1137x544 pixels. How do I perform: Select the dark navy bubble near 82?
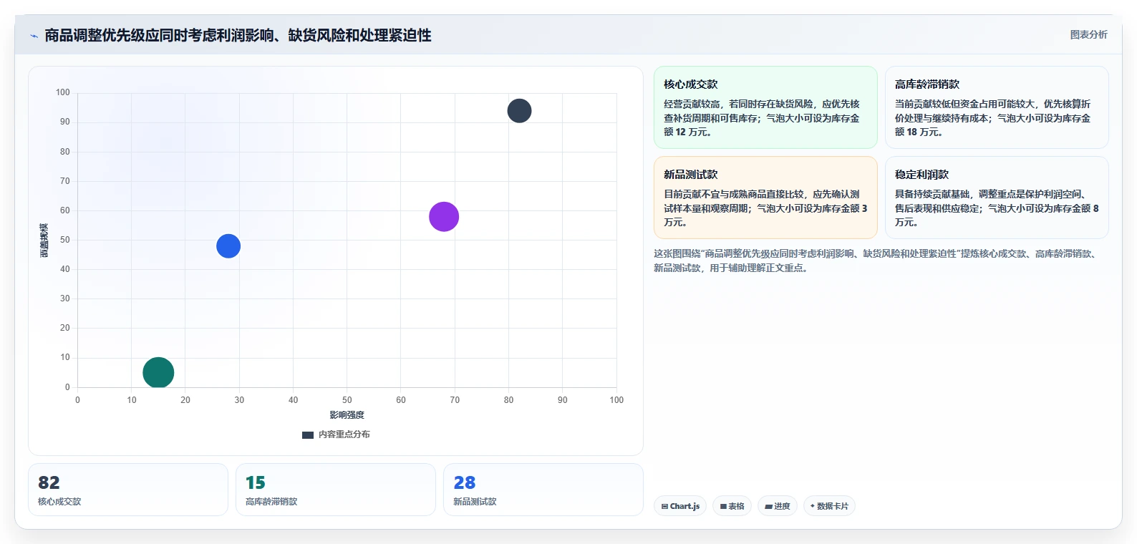(519, 111)
